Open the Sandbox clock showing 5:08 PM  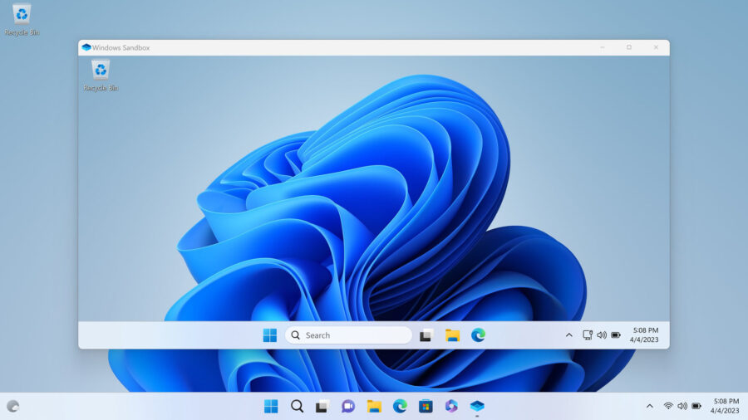644,335
